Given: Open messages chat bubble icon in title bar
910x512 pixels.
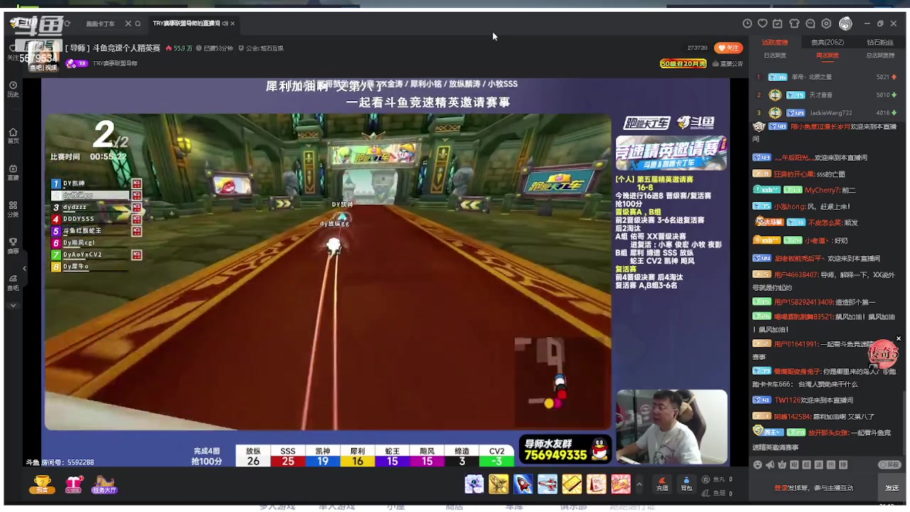Looking at the screenshot, I should (810, 23).
